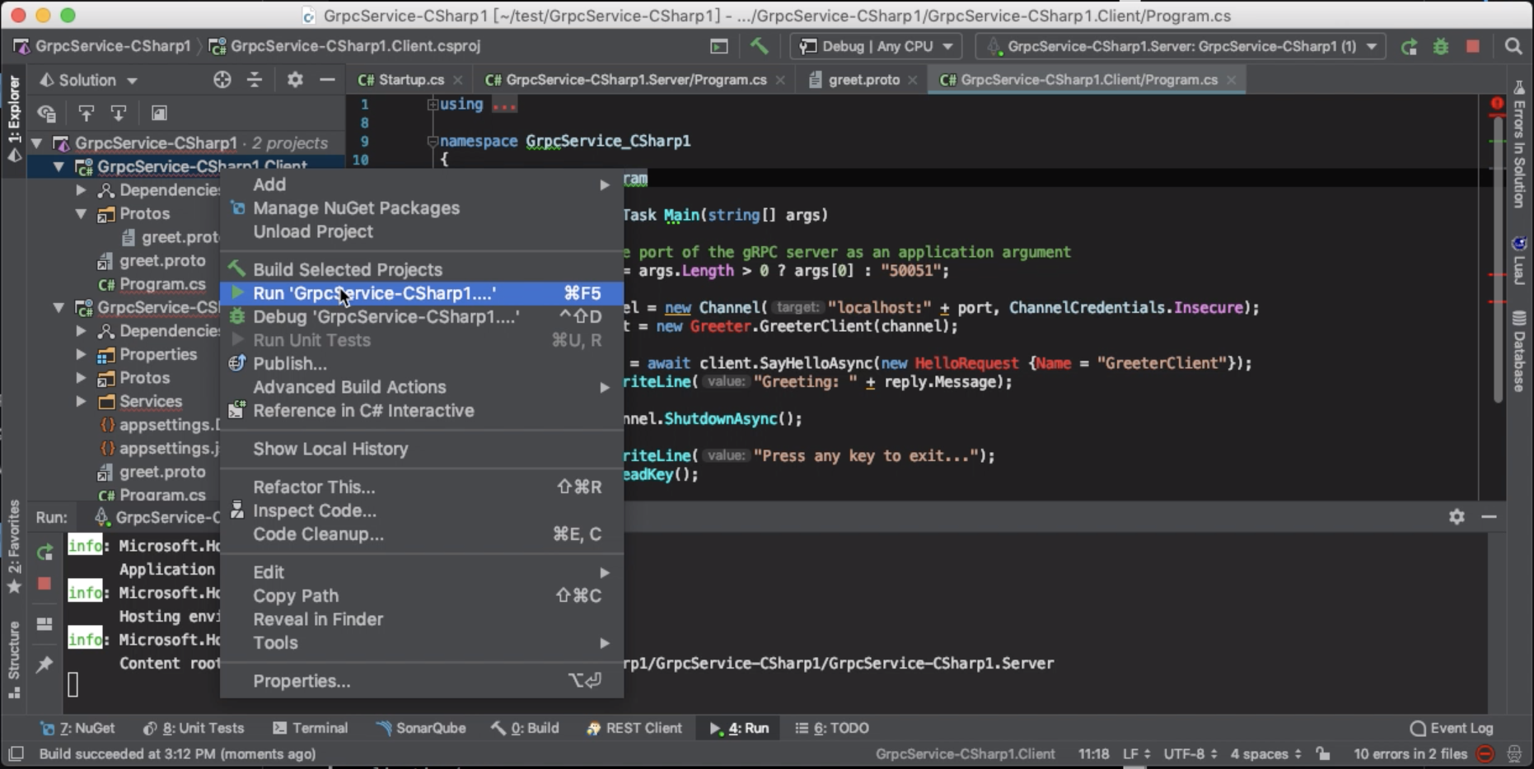Stop the running process from top toolbar
The image size is (1534, 769).
pyautogui.click(x=1473, y=47)
